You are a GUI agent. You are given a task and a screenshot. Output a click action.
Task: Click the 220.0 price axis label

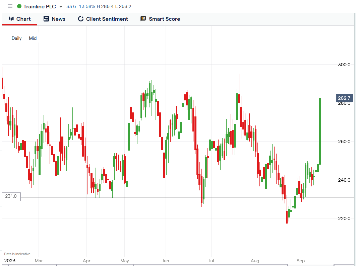point(344,218)
